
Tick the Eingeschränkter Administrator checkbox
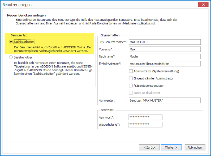pos(131,78)
